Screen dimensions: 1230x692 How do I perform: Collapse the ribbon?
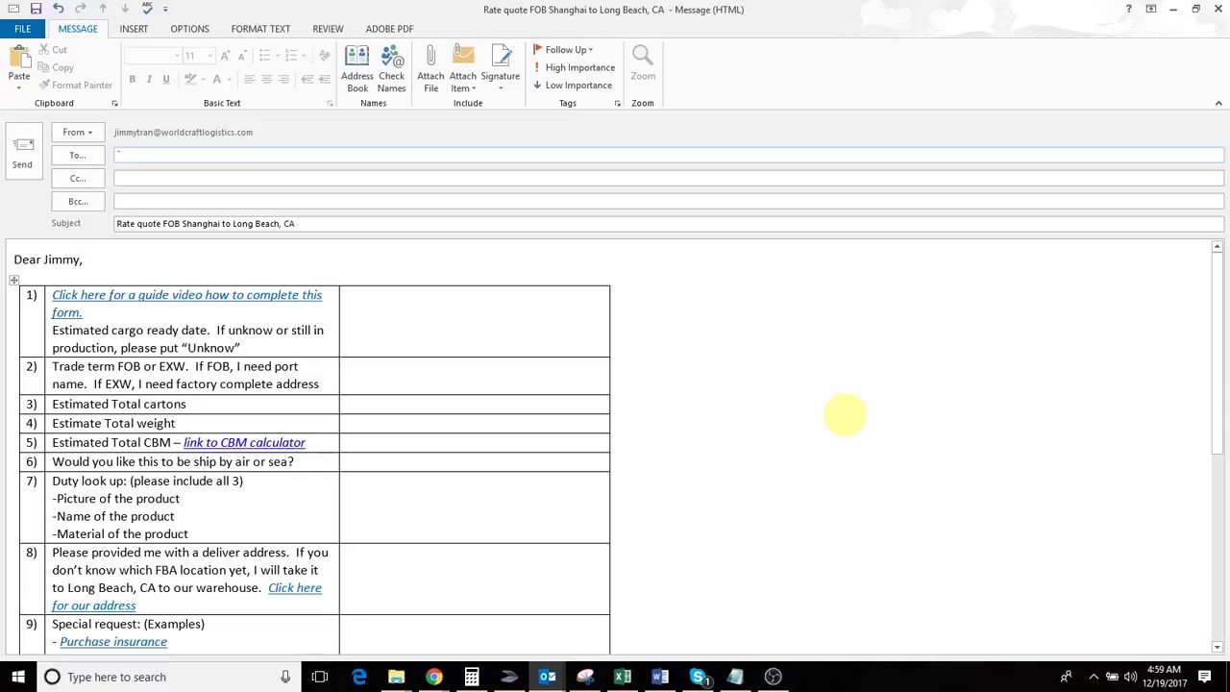coord(1218,104)
